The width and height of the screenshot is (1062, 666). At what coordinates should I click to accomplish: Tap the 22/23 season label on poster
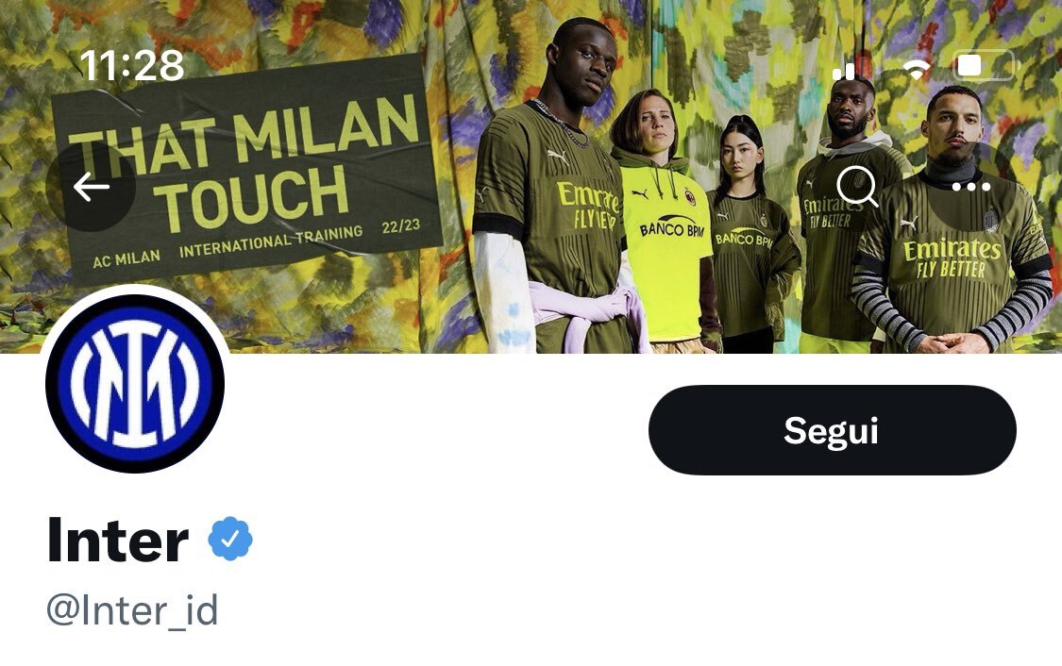tap(401, 226)
